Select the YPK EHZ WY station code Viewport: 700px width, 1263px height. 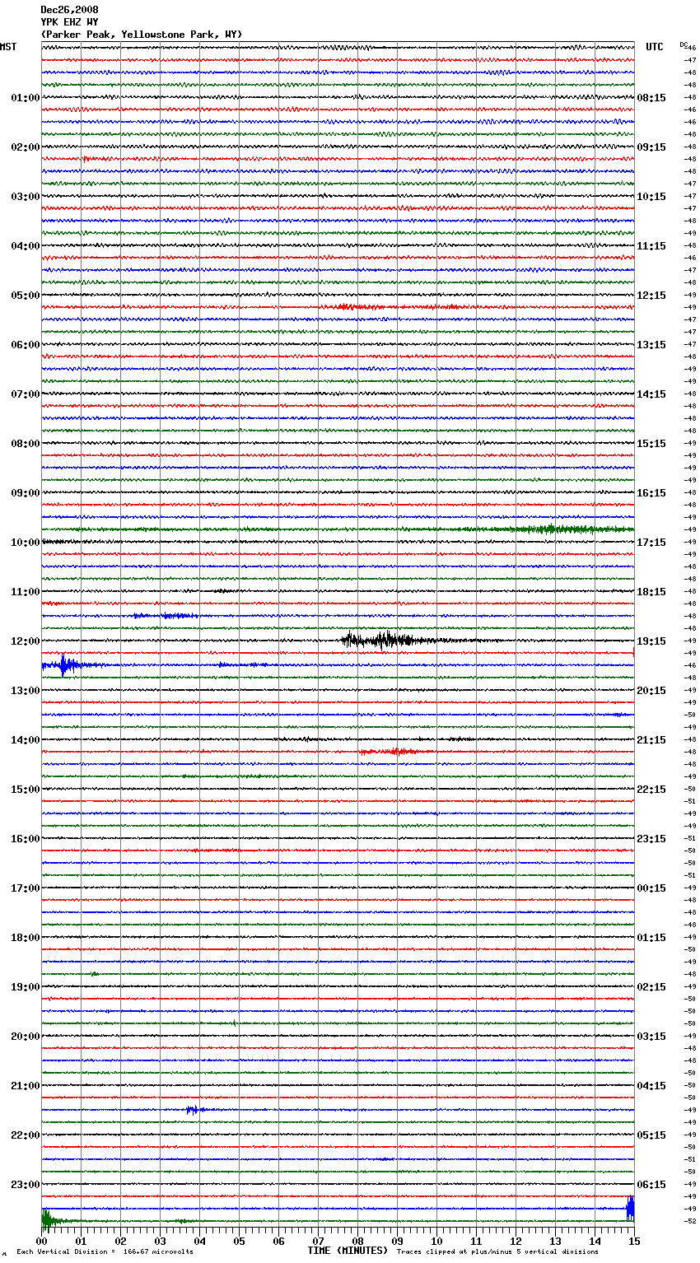coord(69,22)
